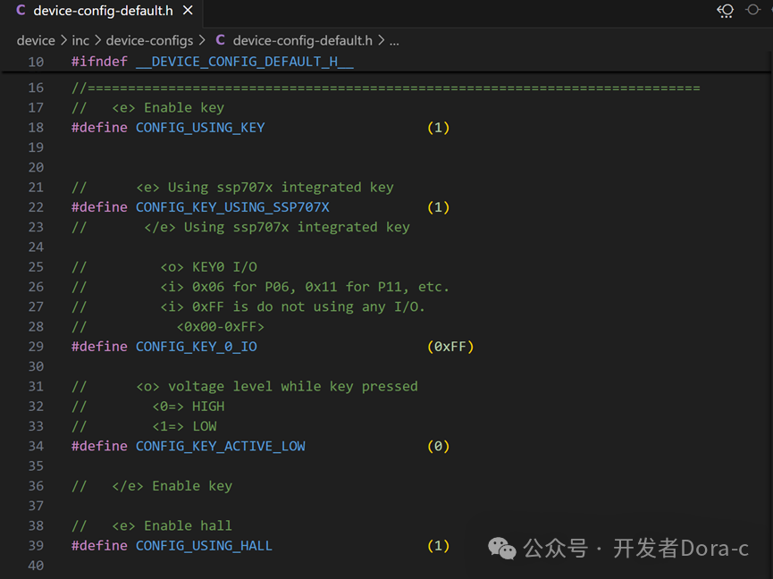
Task: Click the CONFIG_KEY_USING_SSP707X macro name
Action: pyautogui.click(x=232, y=206)
